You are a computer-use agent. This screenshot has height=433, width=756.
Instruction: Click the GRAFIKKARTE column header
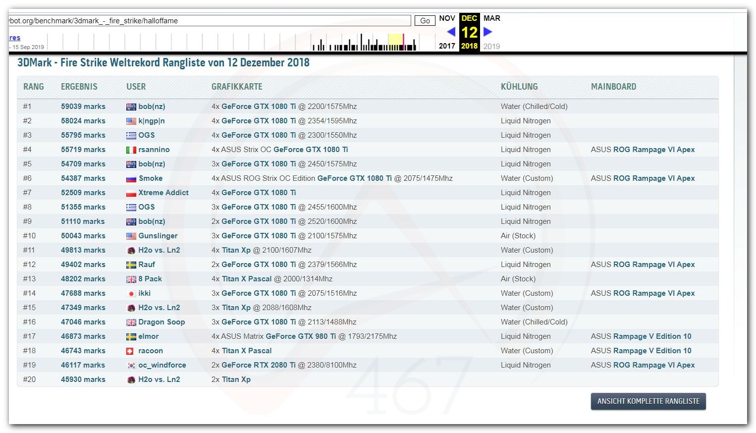click(x=237, y=87)
